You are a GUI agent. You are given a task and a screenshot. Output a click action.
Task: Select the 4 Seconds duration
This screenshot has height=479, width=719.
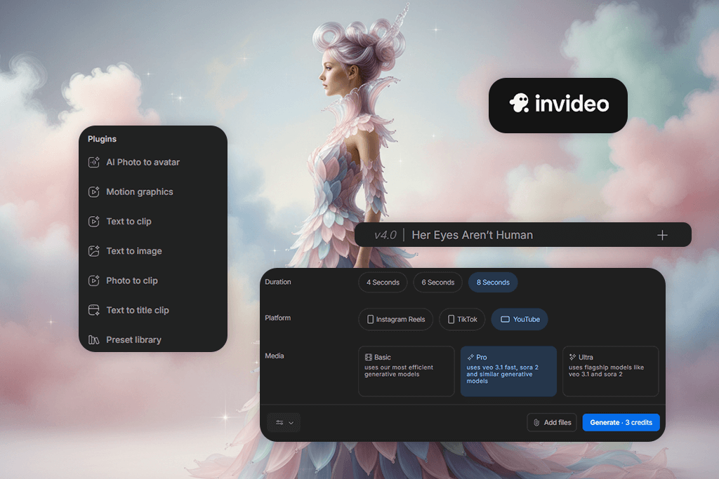click(x=383, y=283)
